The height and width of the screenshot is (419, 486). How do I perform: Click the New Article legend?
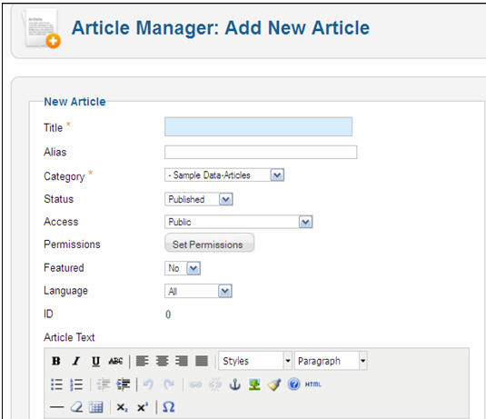74,102
